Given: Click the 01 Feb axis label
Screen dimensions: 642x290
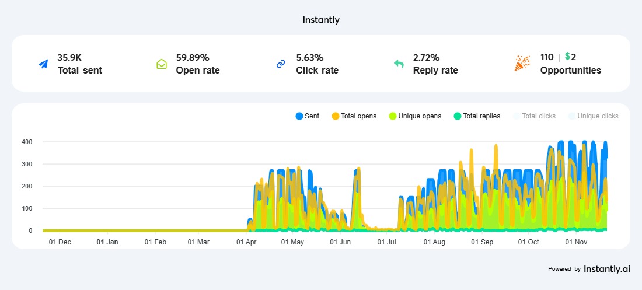Looking at the screenshot, I should pos(156,242).
